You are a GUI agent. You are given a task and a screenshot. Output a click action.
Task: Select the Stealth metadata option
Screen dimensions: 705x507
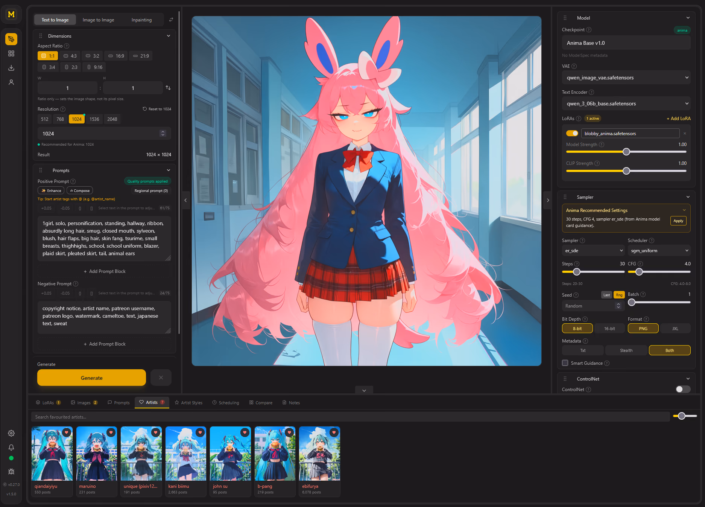pyautogui.click(x=626, y=350)
